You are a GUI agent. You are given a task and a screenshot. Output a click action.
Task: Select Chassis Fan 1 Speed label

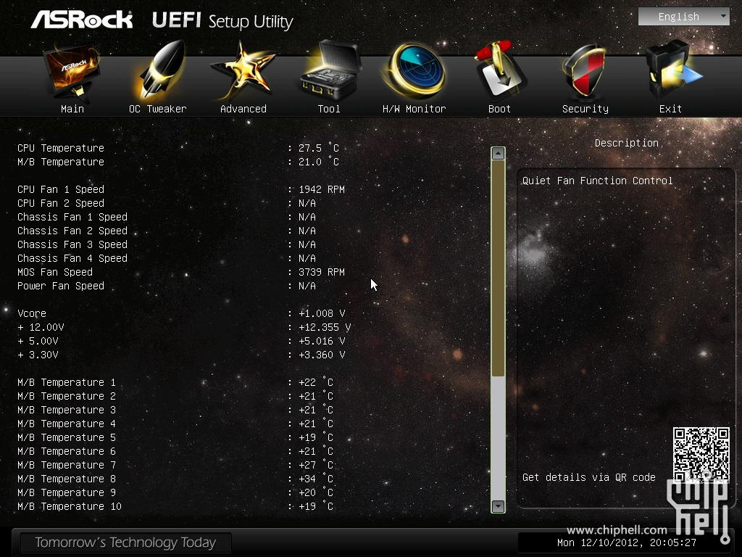(72, 217)
